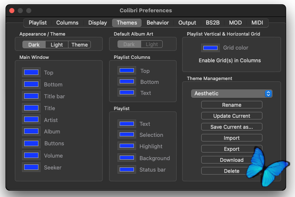
Task: Open the Playlist Background color well
Action: coord(127,158)
